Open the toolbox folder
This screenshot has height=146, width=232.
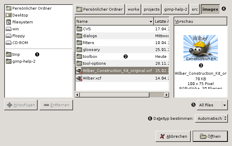click(x=90, y=56)
